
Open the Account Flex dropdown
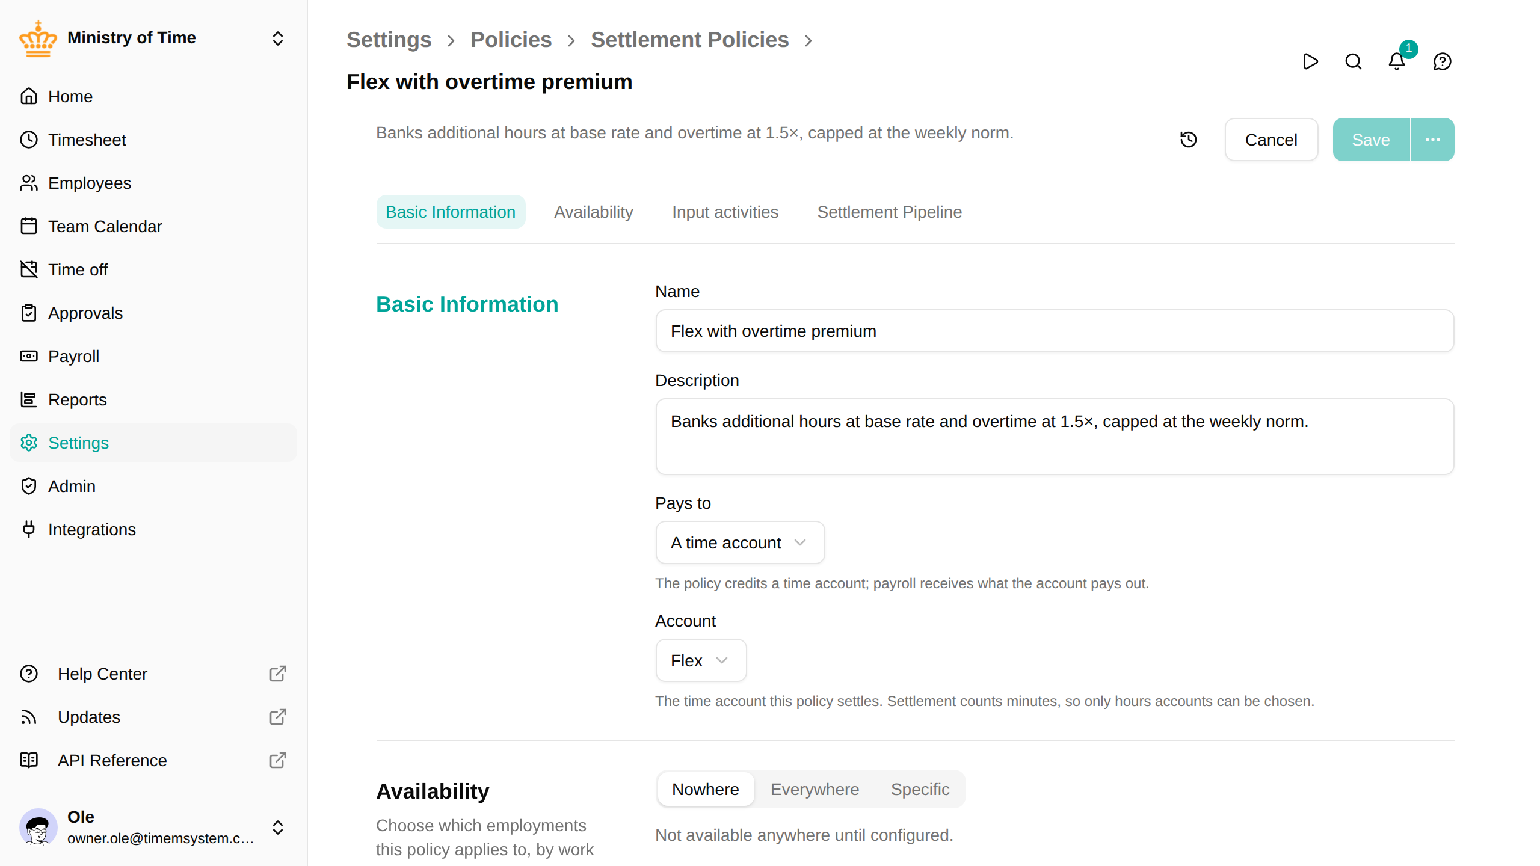click(x=701, y=660)
